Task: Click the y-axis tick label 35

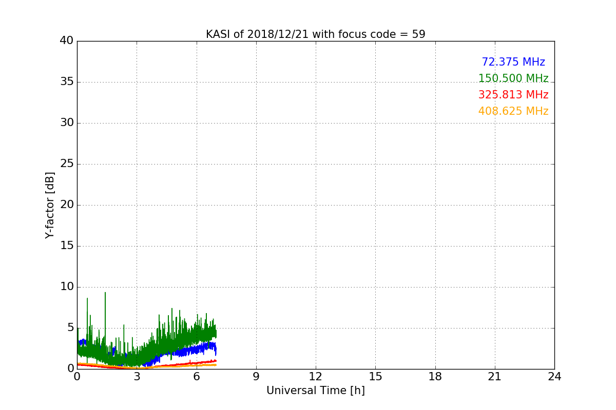Action: tap(67, 82)
